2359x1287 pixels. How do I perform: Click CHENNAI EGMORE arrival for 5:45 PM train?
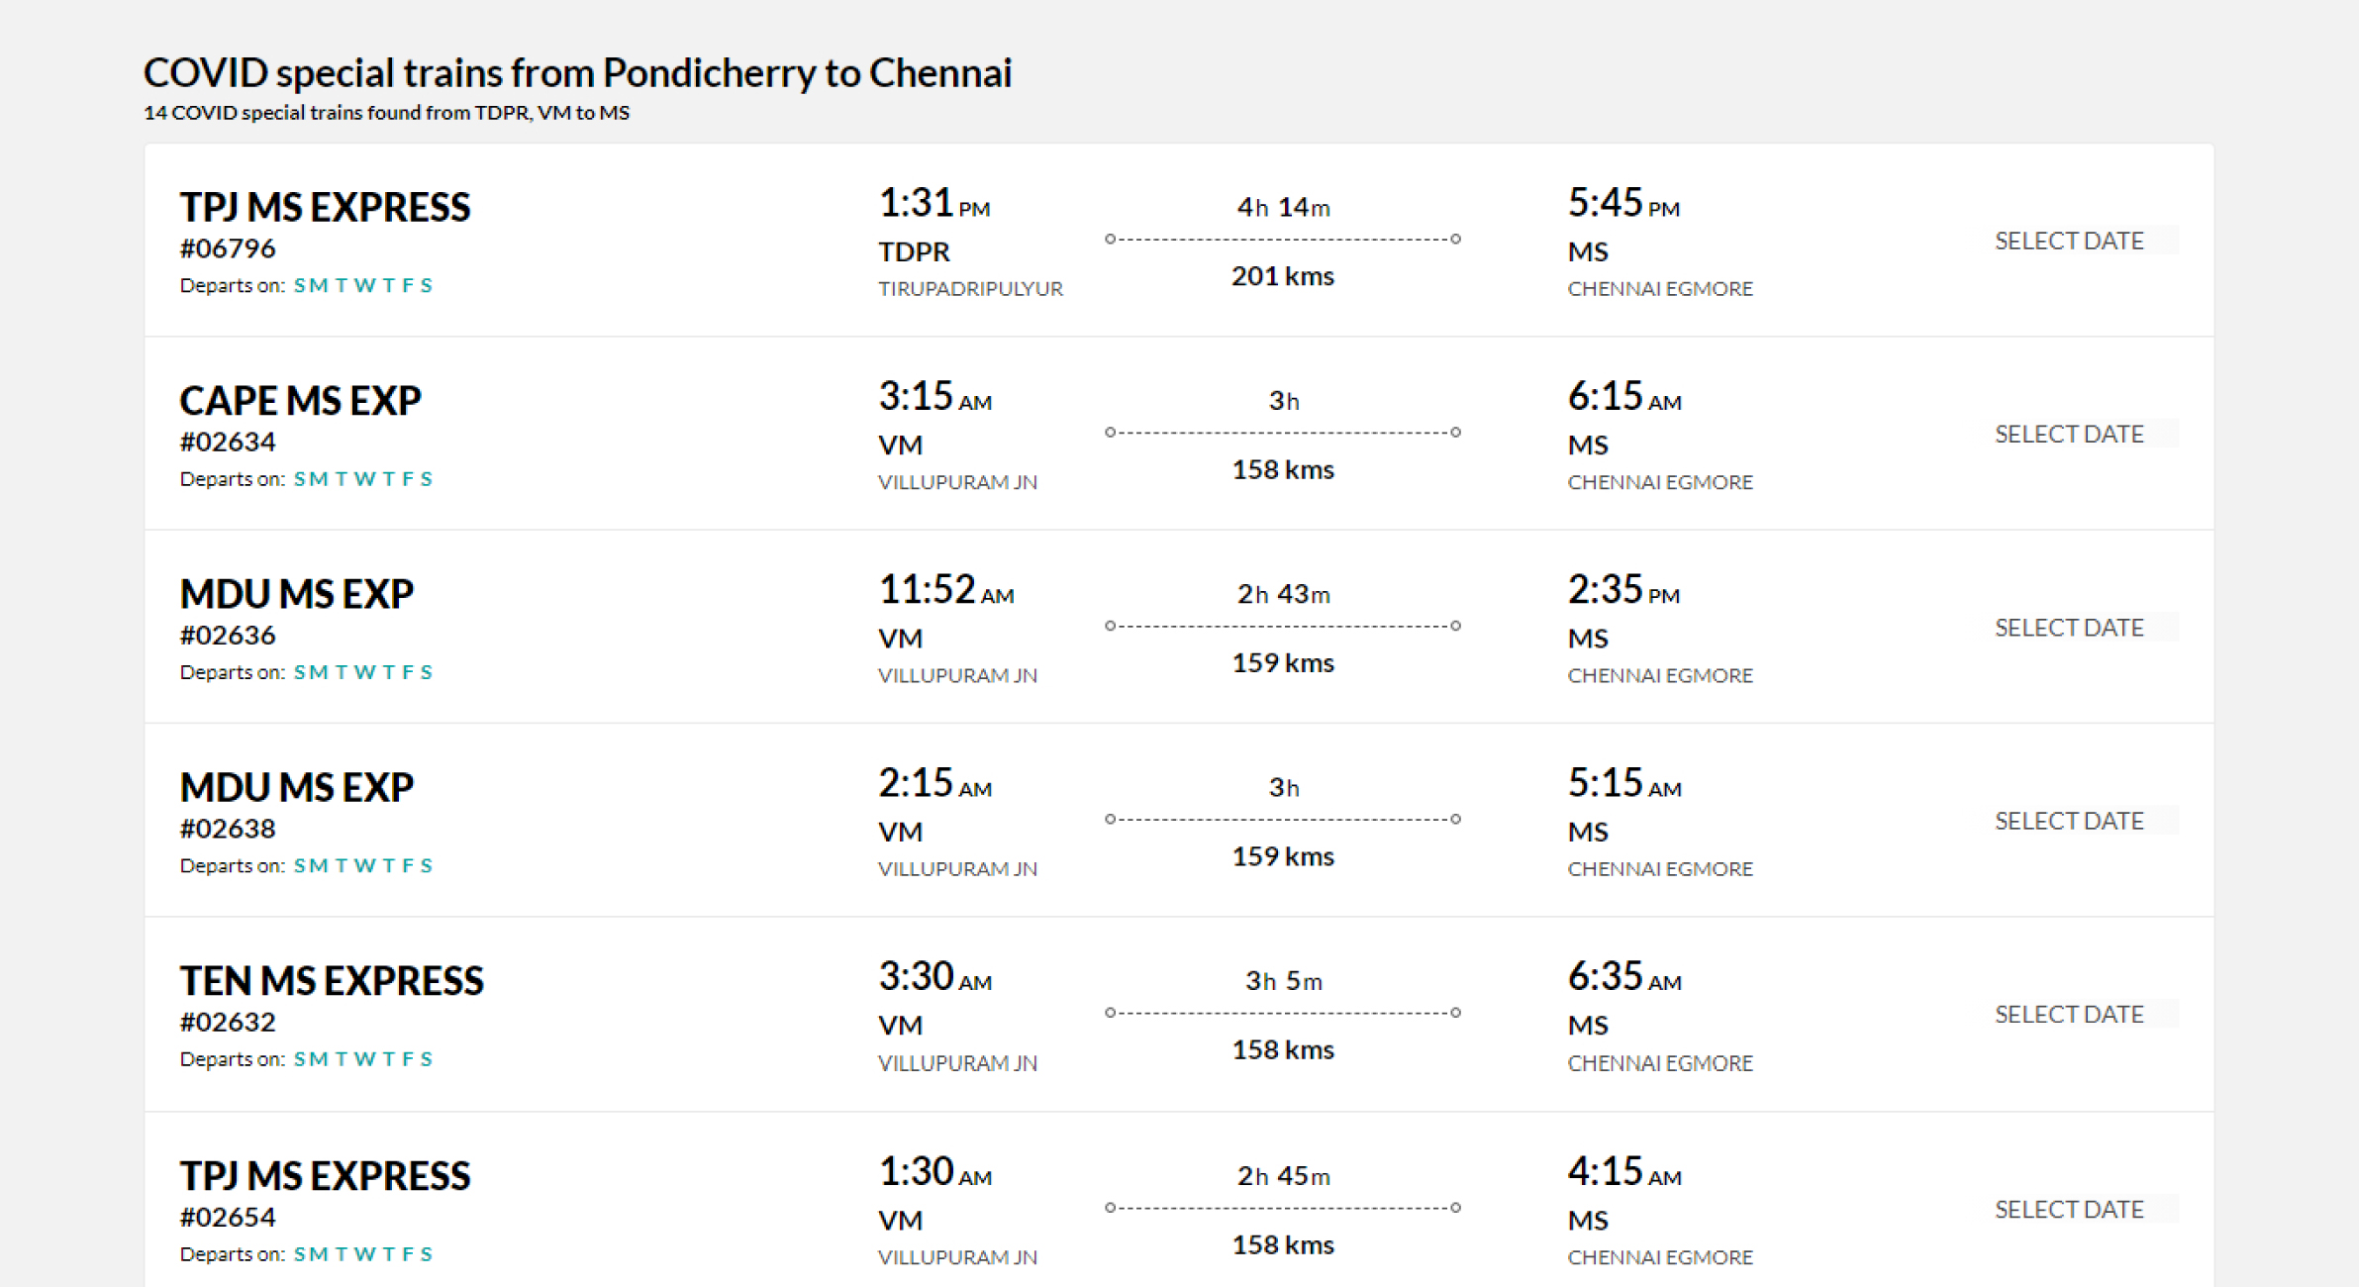(1660, 288)
